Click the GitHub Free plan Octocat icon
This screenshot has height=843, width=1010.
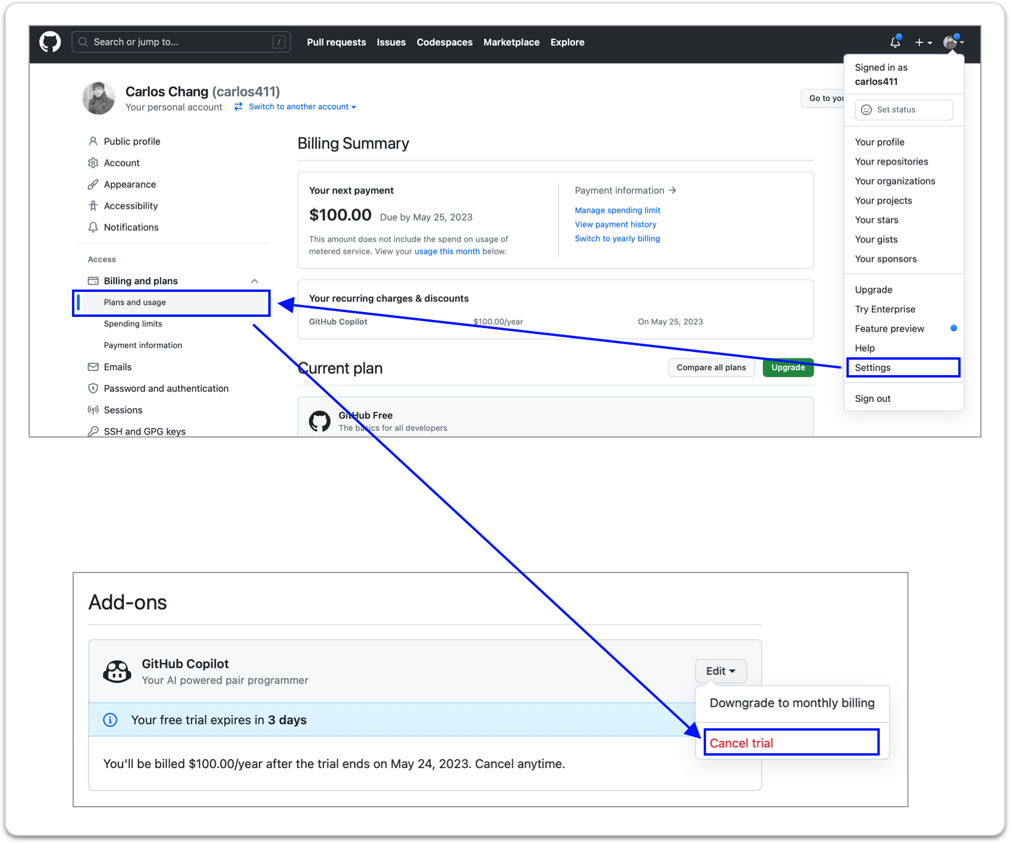(319, 421)
